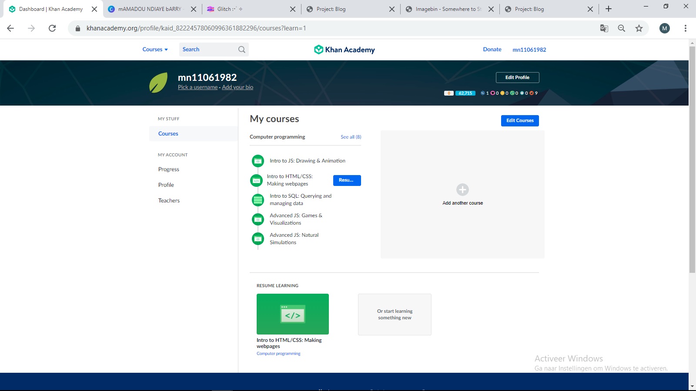The width and height of the screenshot is (696, 391).
Task: Click the Intro to HTML/CSS resume thumbnail
Action: 293,314
